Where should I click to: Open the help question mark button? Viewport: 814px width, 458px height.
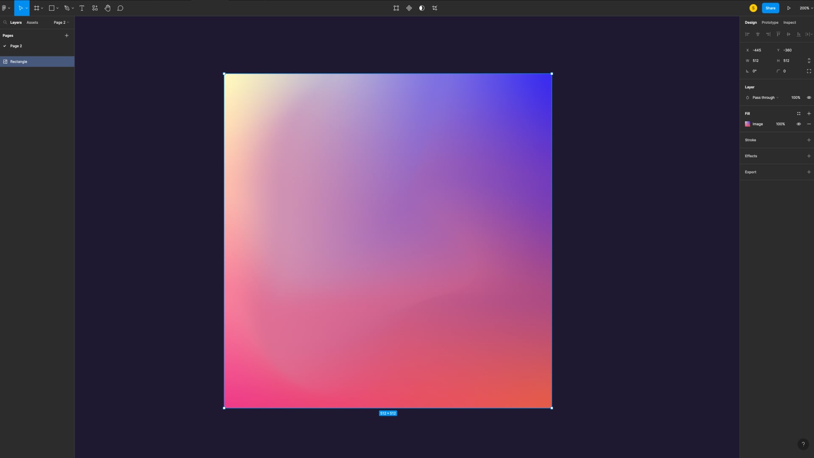(803, 444)
